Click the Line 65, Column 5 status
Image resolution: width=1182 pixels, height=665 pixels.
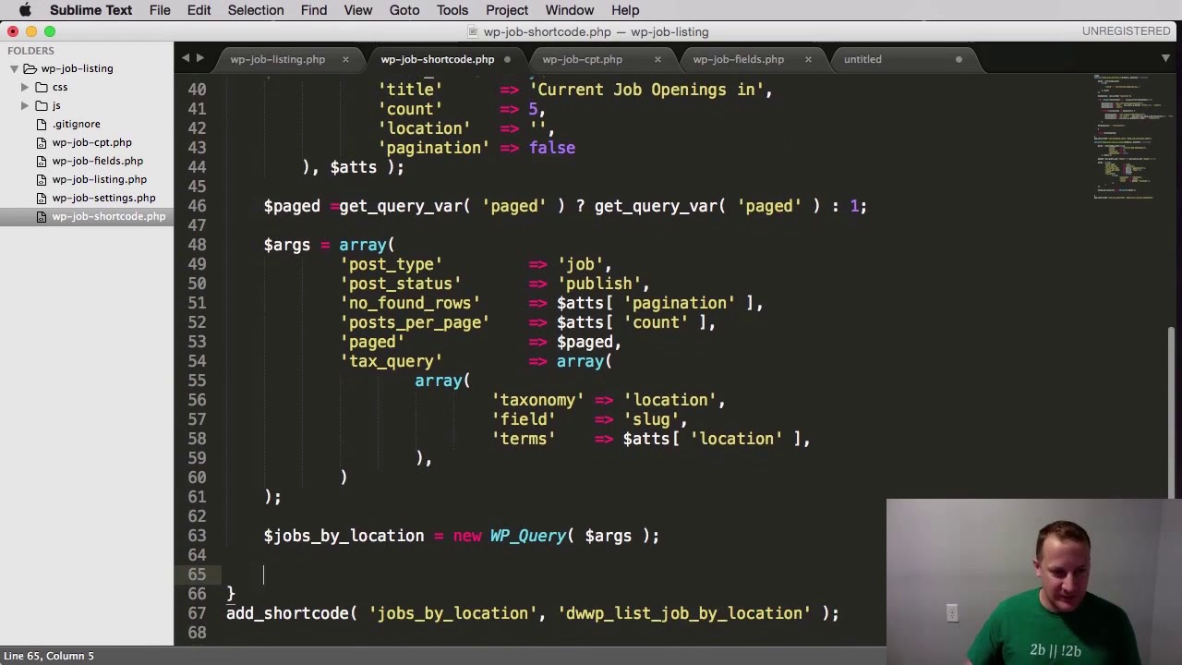[x=49, y=656]
